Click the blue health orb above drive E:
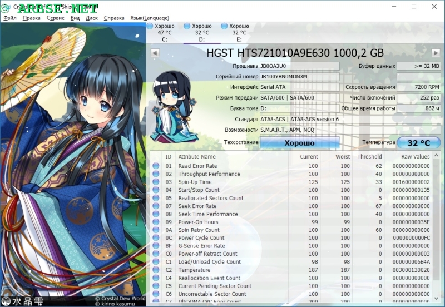This screenshot has width=445, height=307. click(224, 26)
